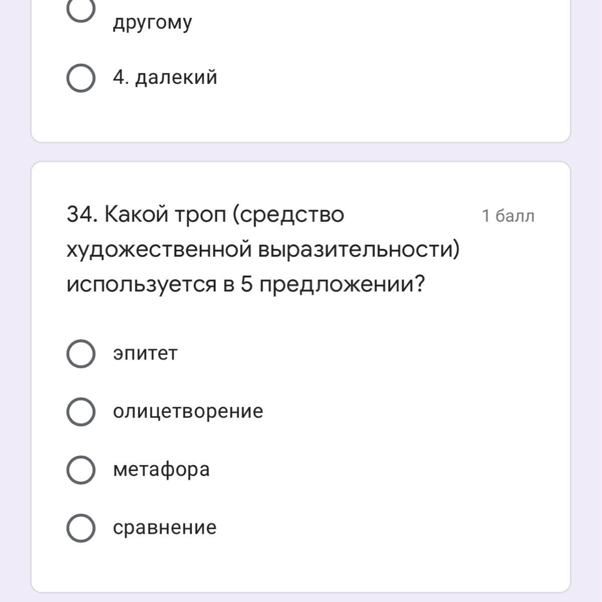The width and height of the screenshot is (602, 602).
Task: Click the '4. далекий' answer text
Action: (165, 78)
